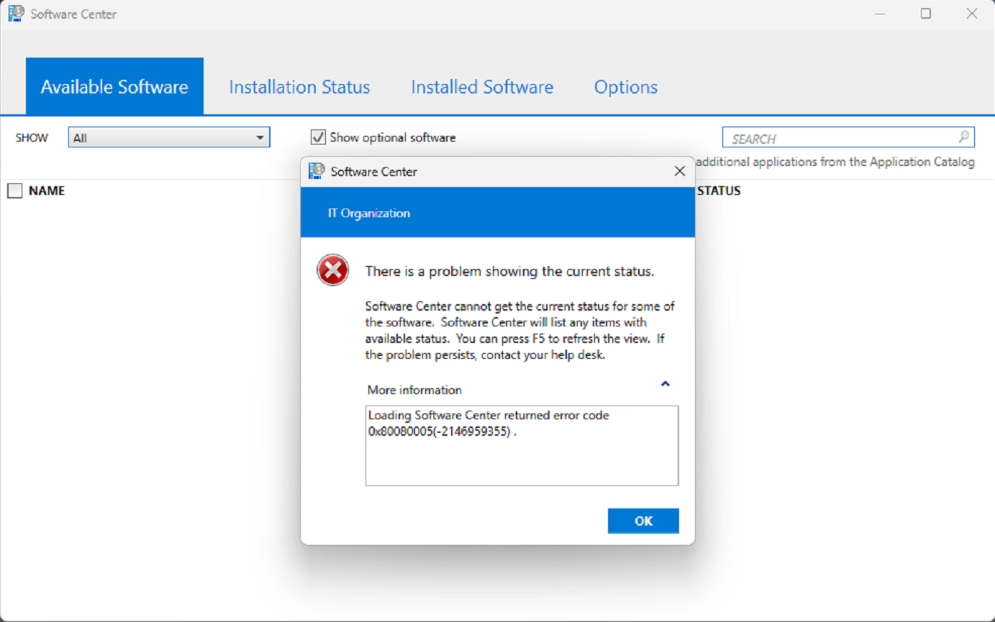Switch to Available Software tab
Image resolution: width=995 pixels, height=622 pixels.
[x=114, y=86]
